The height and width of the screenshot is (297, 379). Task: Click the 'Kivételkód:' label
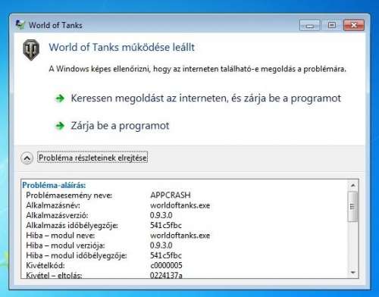(45, 265)
